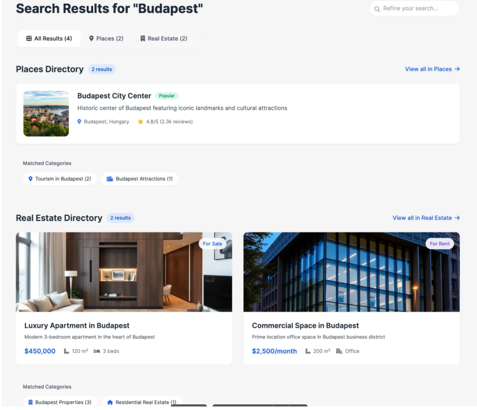Open the Luxury Apartment in Budapest listing title

(x=77, y=326)
